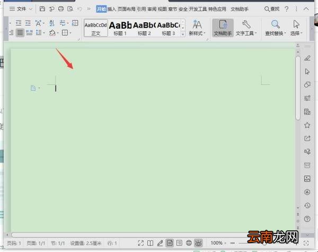318x252 pixels.
Task: Click the Save icon in quick access toolbar
Action: [42, 8]
